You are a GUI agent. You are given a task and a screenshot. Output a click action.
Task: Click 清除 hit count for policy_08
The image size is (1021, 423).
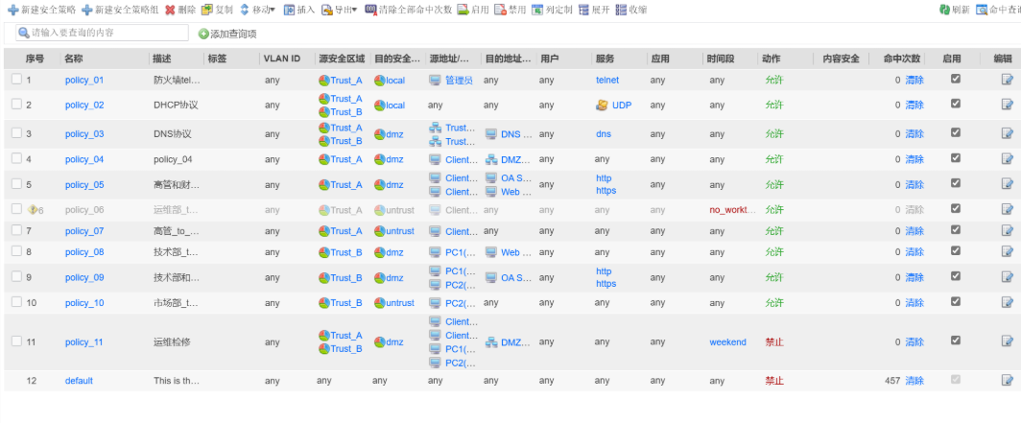pyautogui.click(x=914, y=252)
